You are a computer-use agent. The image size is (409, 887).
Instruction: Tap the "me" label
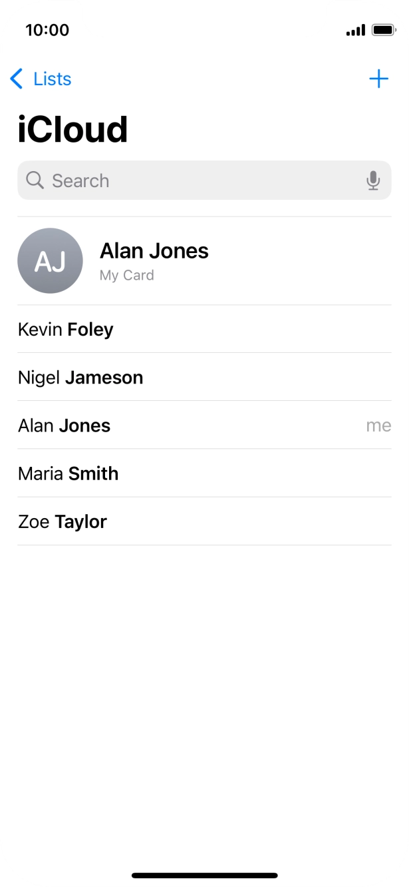click(378, 426)
